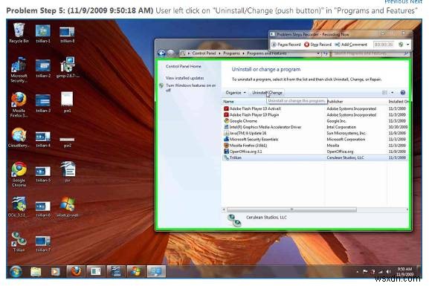
Task: Open the psr document desktop icon
Action: coord(68,172)
